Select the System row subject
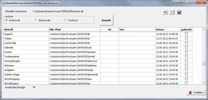208x100 pixels. [x=8, y=52]
